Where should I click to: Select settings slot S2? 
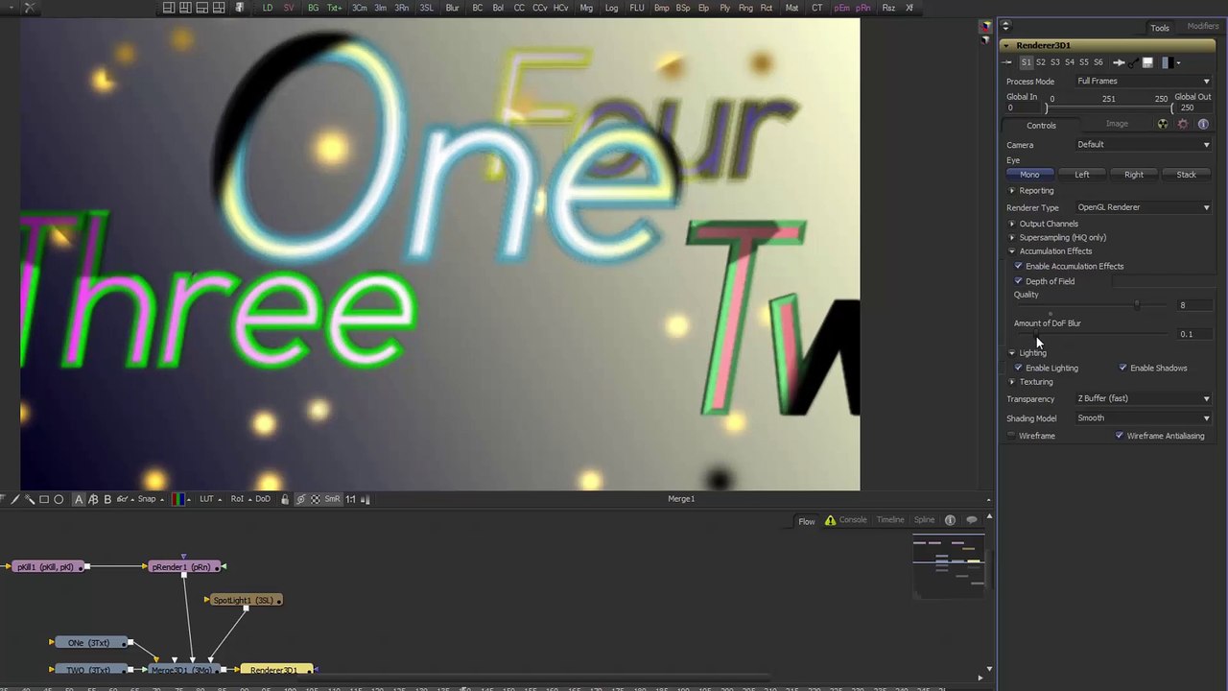(1040, 62)
